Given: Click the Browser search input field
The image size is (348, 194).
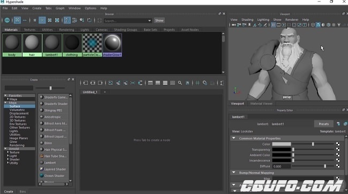Looking at the screenshot, I should [126, 21].
